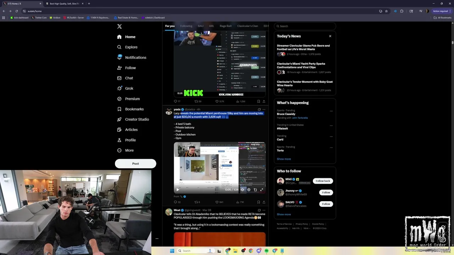Open Grok in the sidebar
This screenshot has width=454, height=255.
tap(125, 89)
